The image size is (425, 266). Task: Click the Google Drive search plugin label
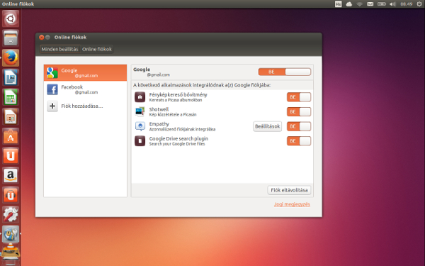pos(178,138)
